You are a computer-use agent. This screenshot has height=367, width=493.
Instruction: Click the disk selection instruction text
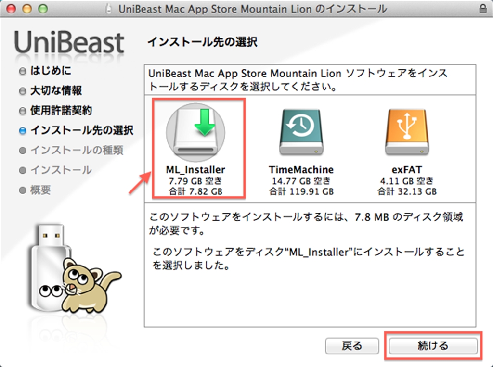pyautogui.click(x=298, y=80)
